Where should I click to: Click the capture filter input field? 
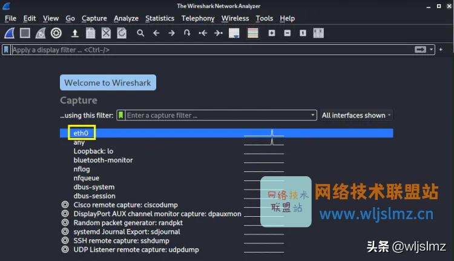[217, 115]
